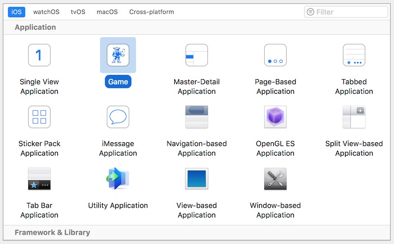This screenshot has width=394, height=244.
Task: Choose the Game template icon
Action: point(118,55)
